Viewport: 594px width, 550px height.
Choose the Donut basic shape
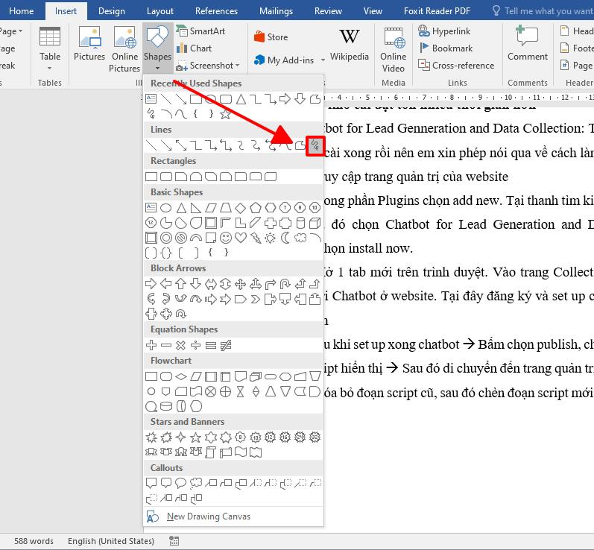coord(166,238)
